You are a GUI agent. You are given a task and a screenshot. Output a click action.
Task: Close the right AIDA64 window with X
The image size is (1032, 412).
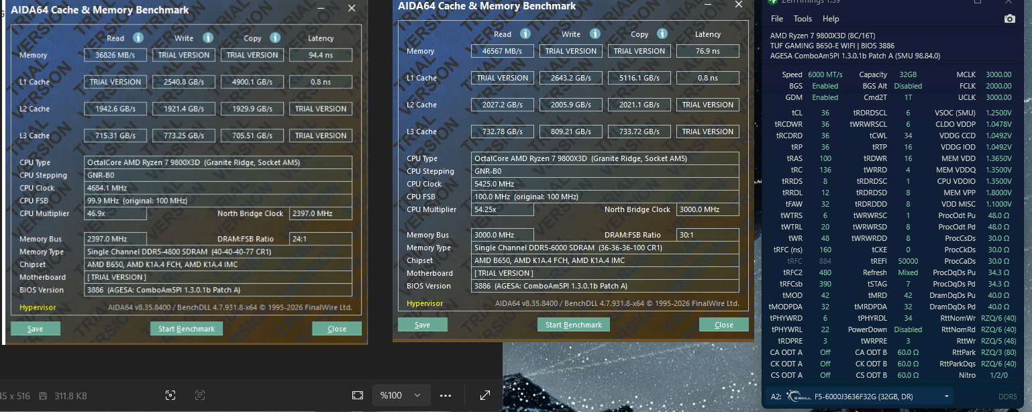pyautogui.click(x=739, y=4)
